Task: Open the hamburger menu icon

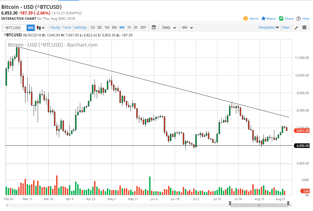Action: pyautogui.click(x=304, y=28)
